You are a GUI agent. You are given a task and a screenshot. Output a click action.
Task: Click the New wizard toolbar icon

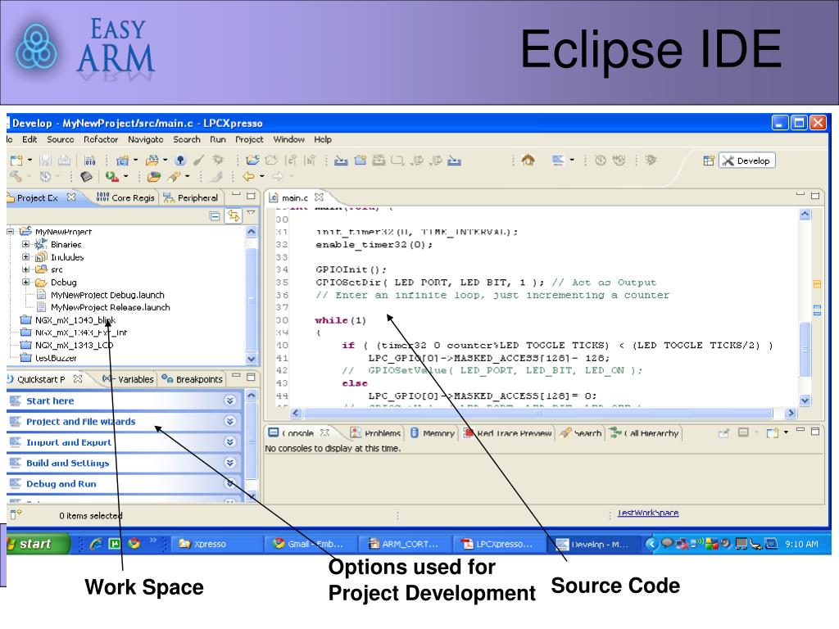(x=16, y=160)
